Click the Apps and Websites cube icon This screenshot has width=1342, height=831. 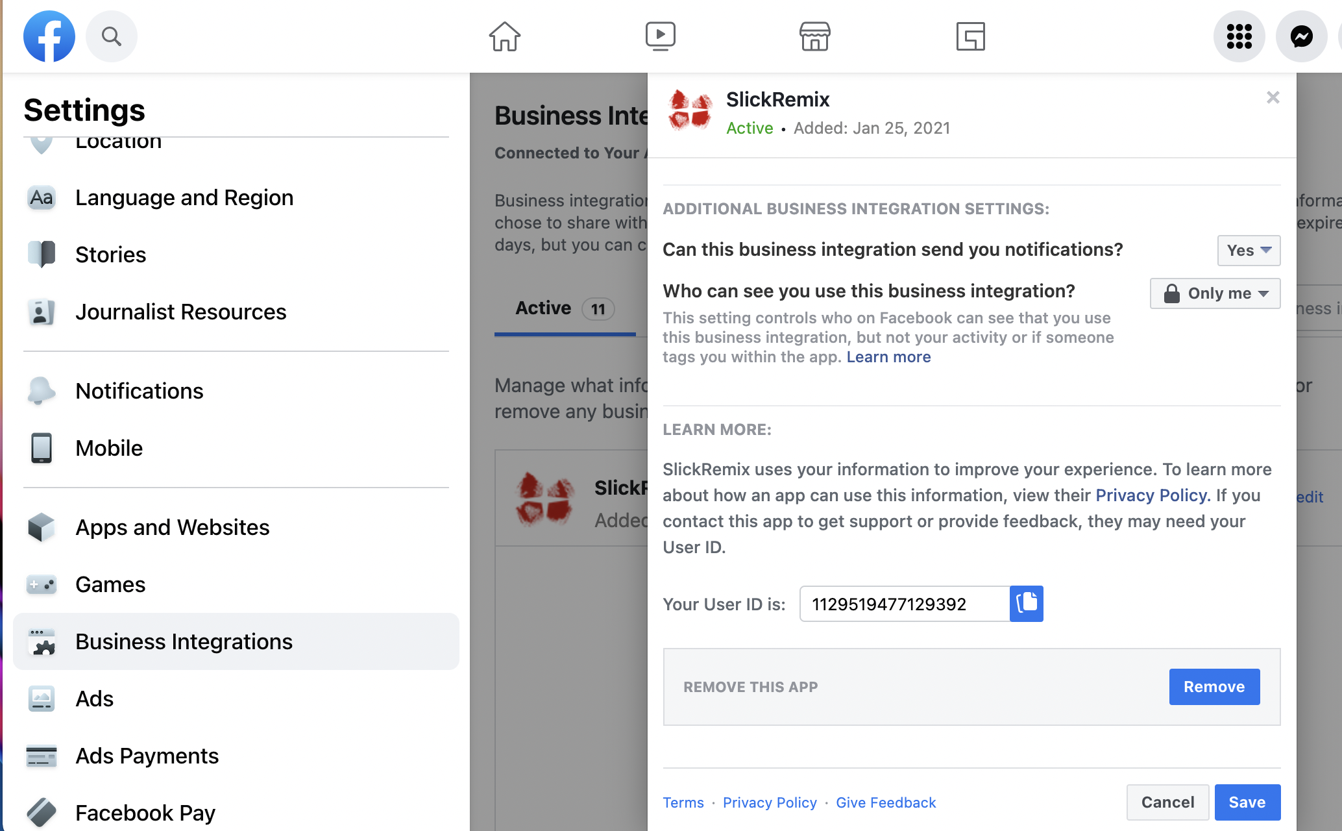(x=42, y=527)
